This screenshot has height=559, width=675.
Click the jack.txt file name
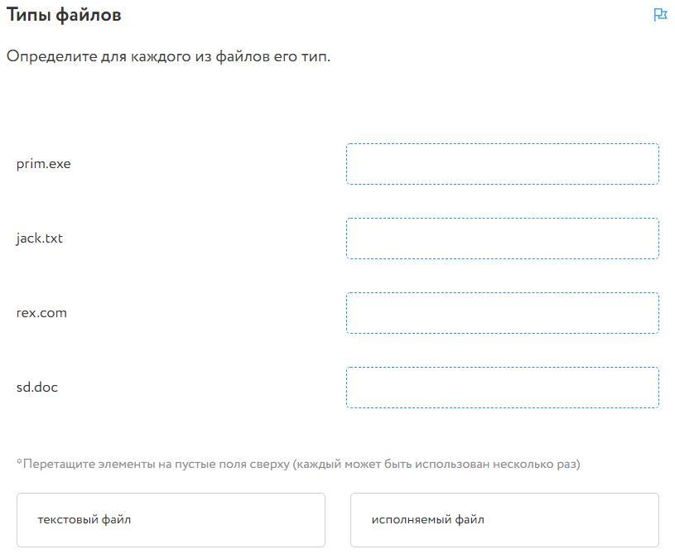tap(40, 239)
